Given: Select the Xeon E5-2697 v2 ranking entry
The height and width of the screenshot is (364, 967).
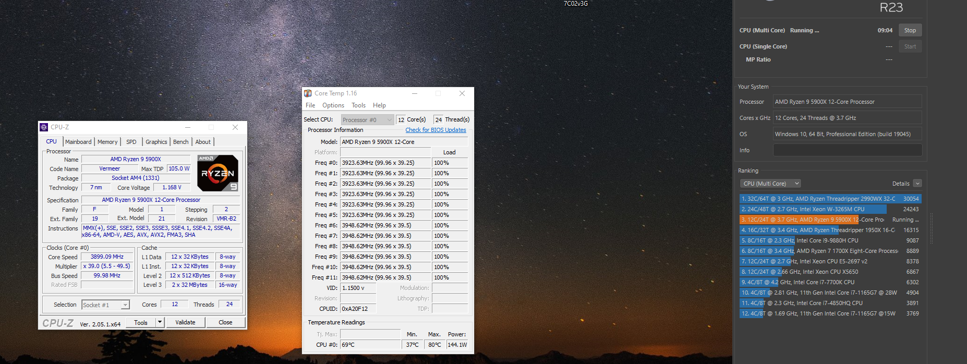Looking at the screenshot, I should (x=830, y=261).
